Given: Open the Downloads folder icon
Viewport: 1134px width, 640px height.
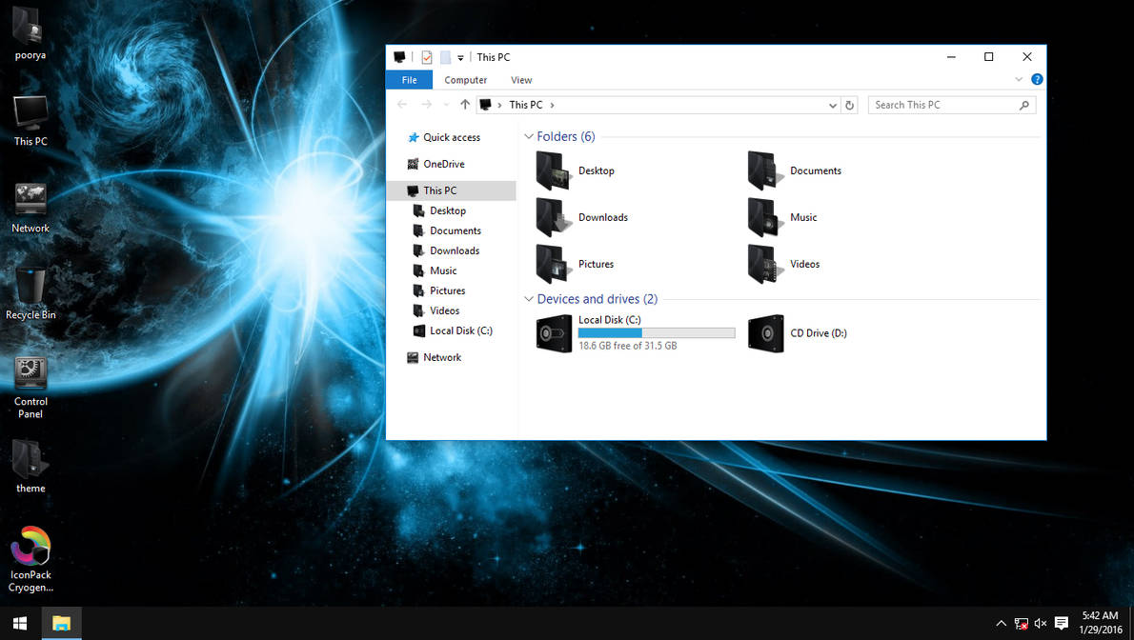Looking at the screenshot, I should coord(551,216).
